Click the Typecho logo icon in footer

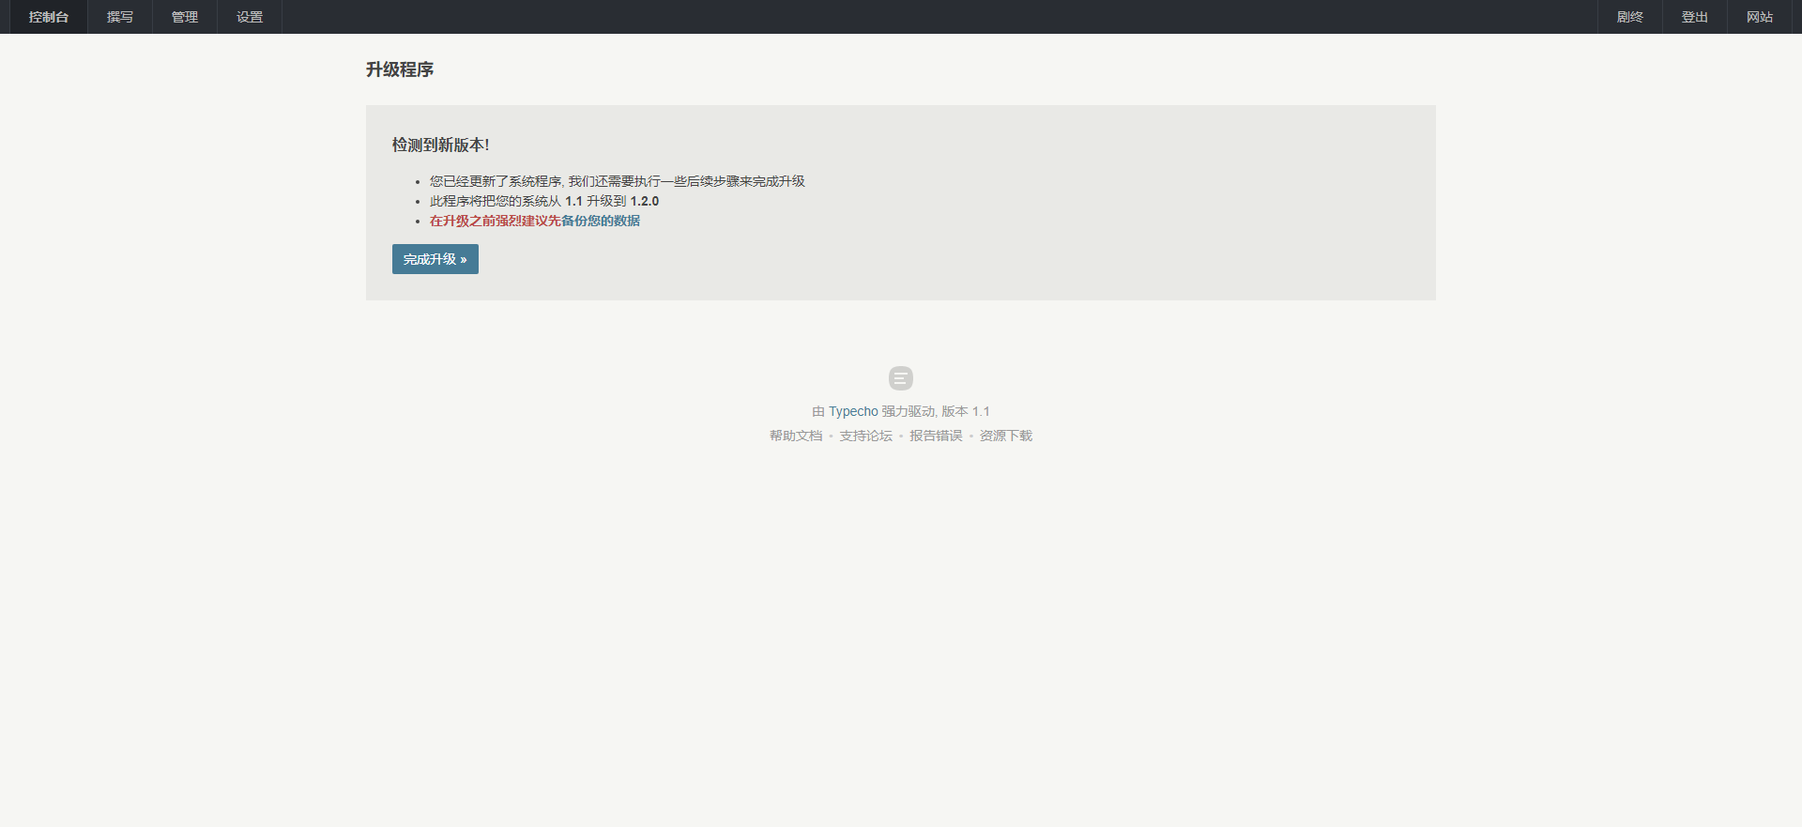(x=900, y=378)
